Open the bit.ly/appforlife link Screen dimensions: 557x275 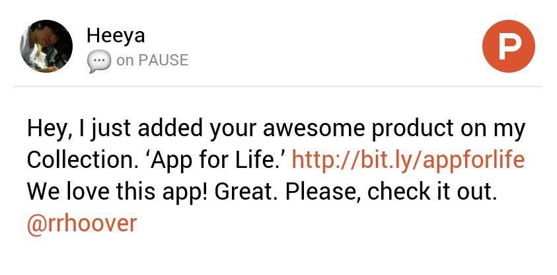point(408,160)
